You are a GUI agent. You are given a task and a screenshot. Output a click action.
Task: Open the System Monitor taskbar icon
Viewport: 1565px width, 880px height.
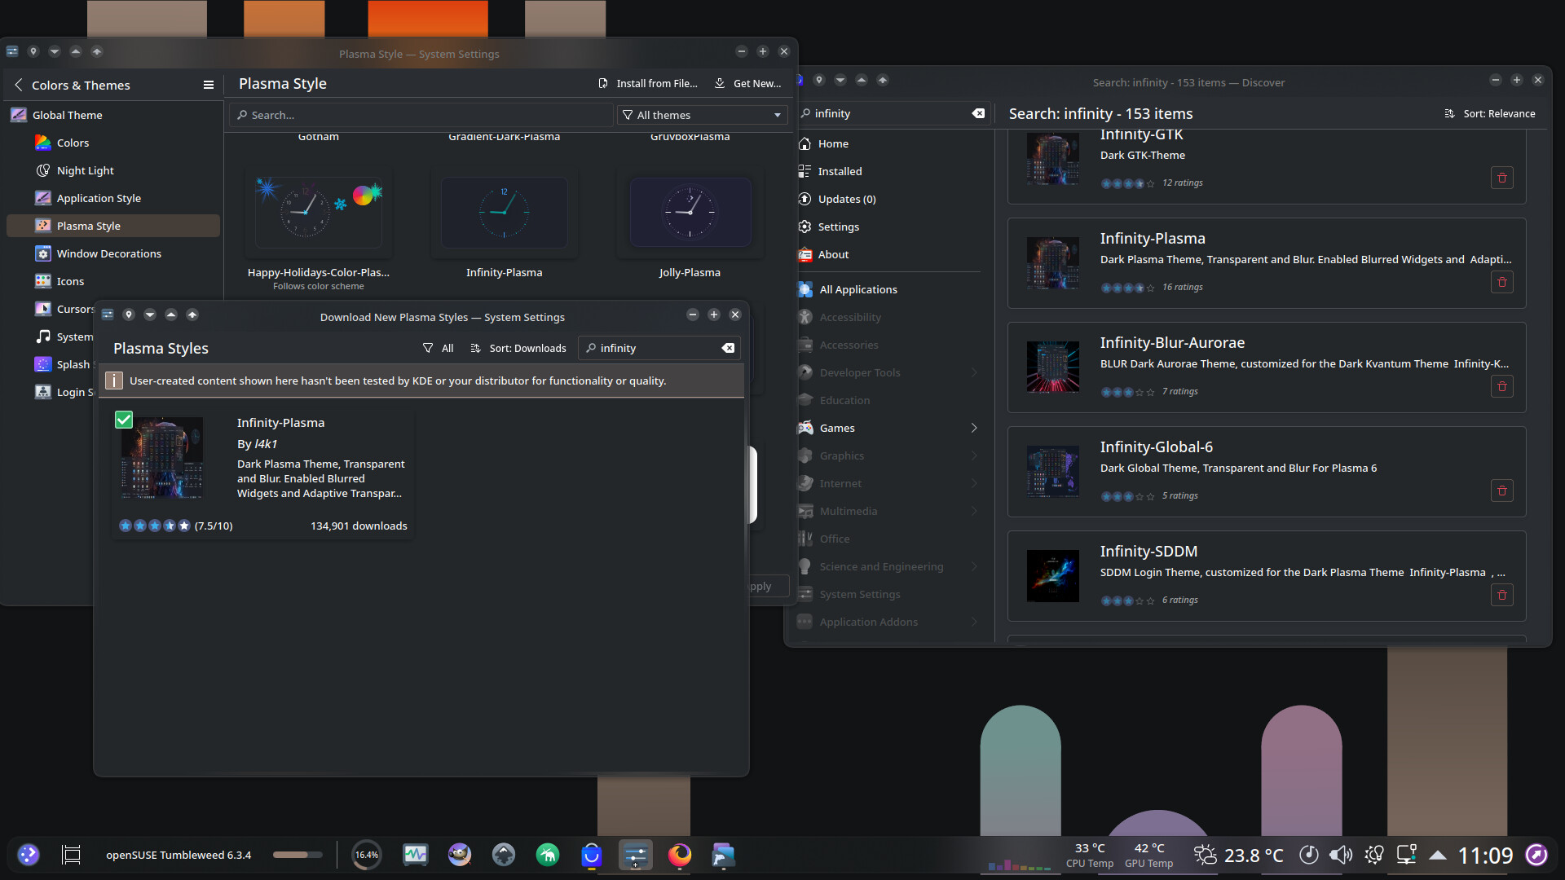(416, 855)
